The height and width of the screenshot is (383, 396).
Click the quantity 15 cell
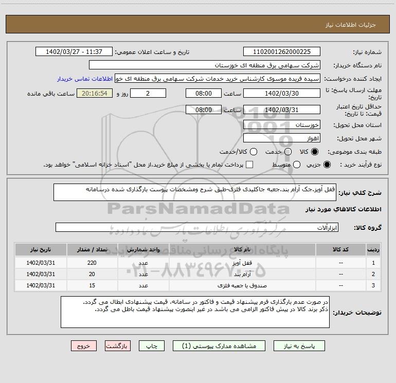[92, 285]
